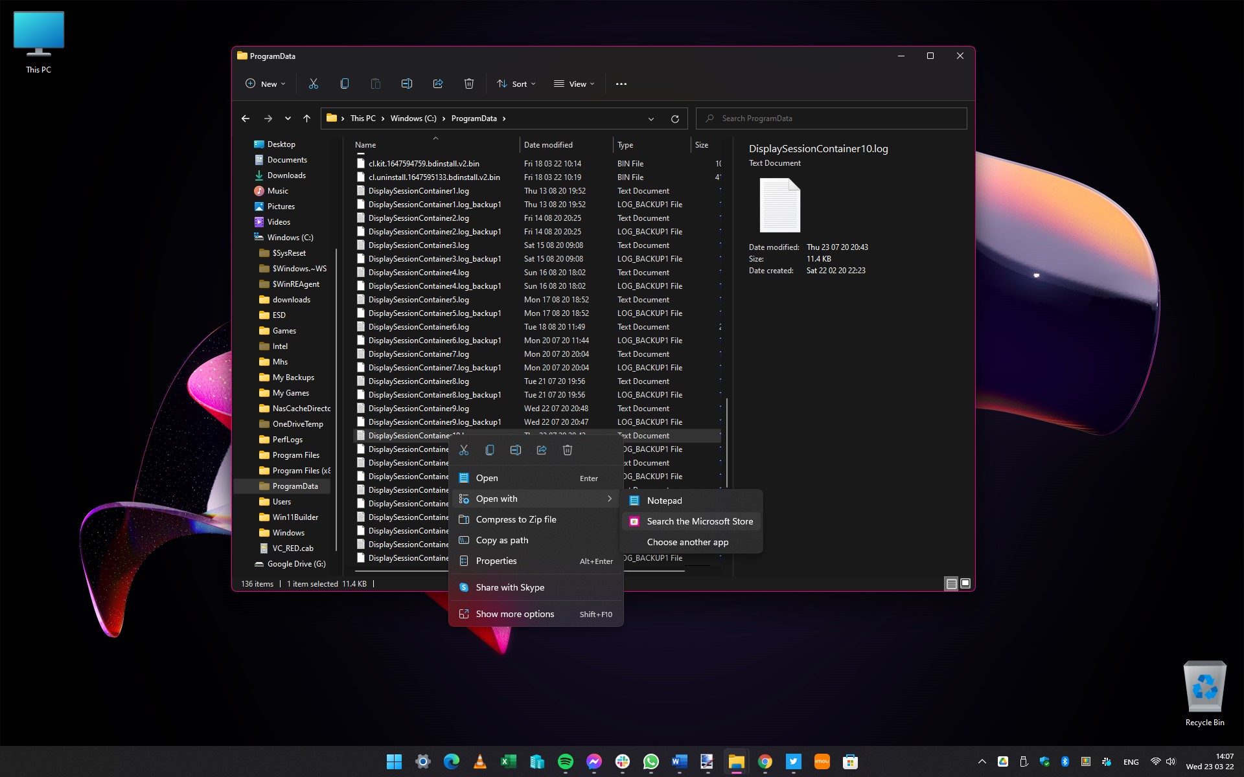Select the Share icon in the context menu toolbar
Screen dimensions: 1244x777
point(542,449)
